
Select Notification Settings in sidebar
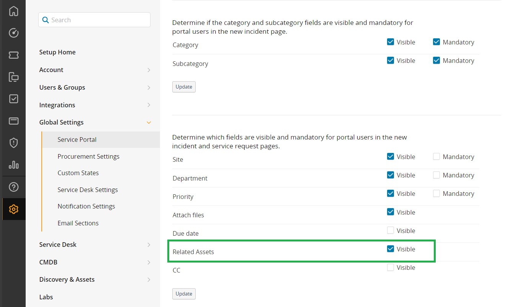(86, 206)
